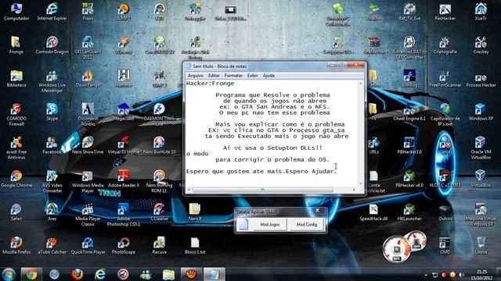The width and height of the screenshot is (501, 281).
Task: Launch ResHacker desktop shortcut
Action: [x=445, y=12]
